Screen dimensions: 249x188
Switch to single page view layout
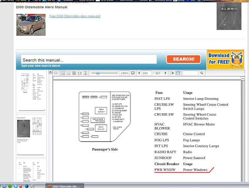(63, 73)
